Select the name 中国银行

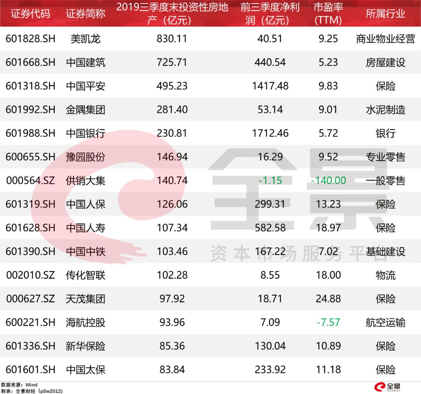(85, 133)
